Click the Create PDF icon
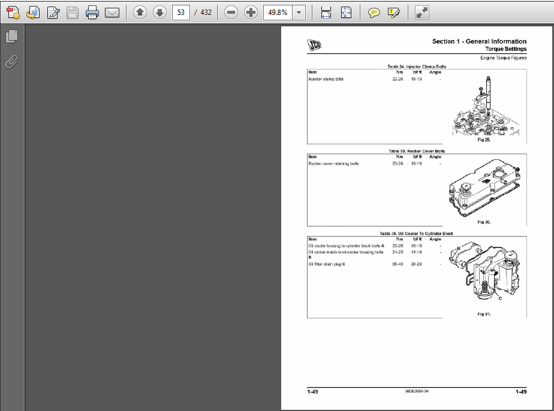The width and height of the screenshot is (554, 411). [13, 13]
